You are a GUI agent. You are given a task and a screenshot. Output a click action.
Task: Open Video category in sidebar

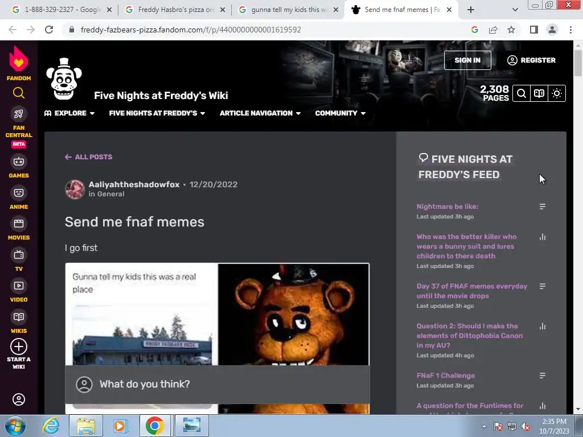coord(19,291)
